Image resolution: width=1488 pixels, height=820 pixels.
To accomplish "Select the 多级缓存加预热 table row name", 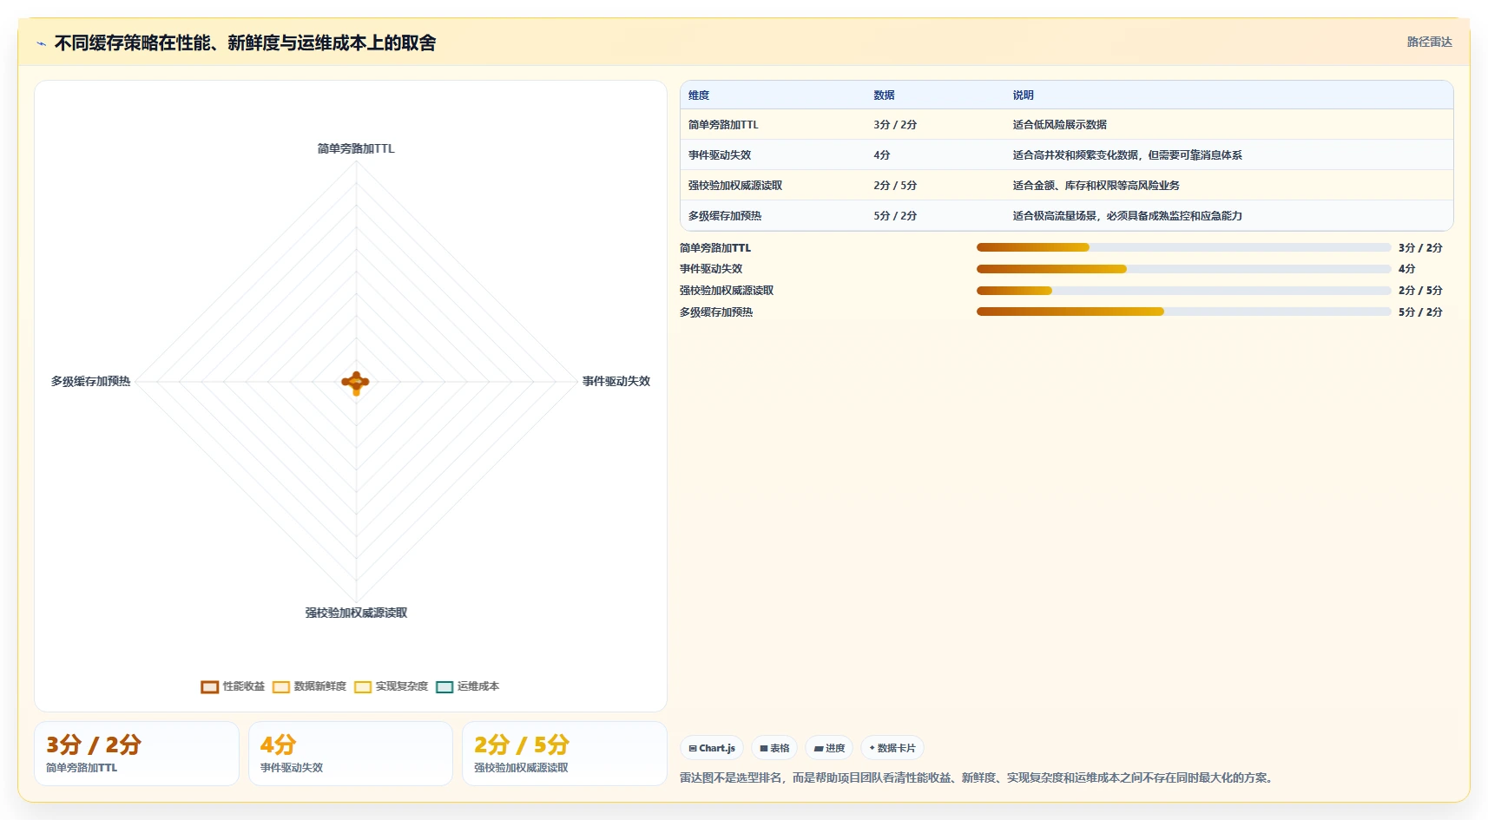I will pyautogui.click(x=725, y=216).
